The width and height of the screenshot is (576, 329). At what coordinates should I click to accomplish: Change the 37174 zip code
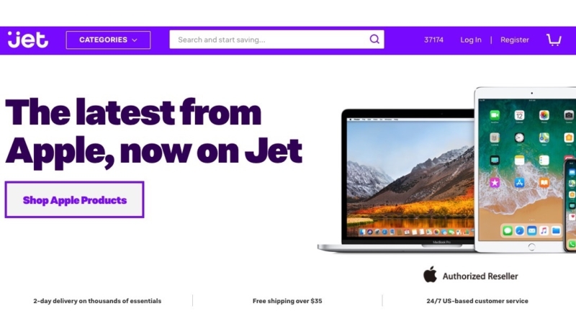433,40
